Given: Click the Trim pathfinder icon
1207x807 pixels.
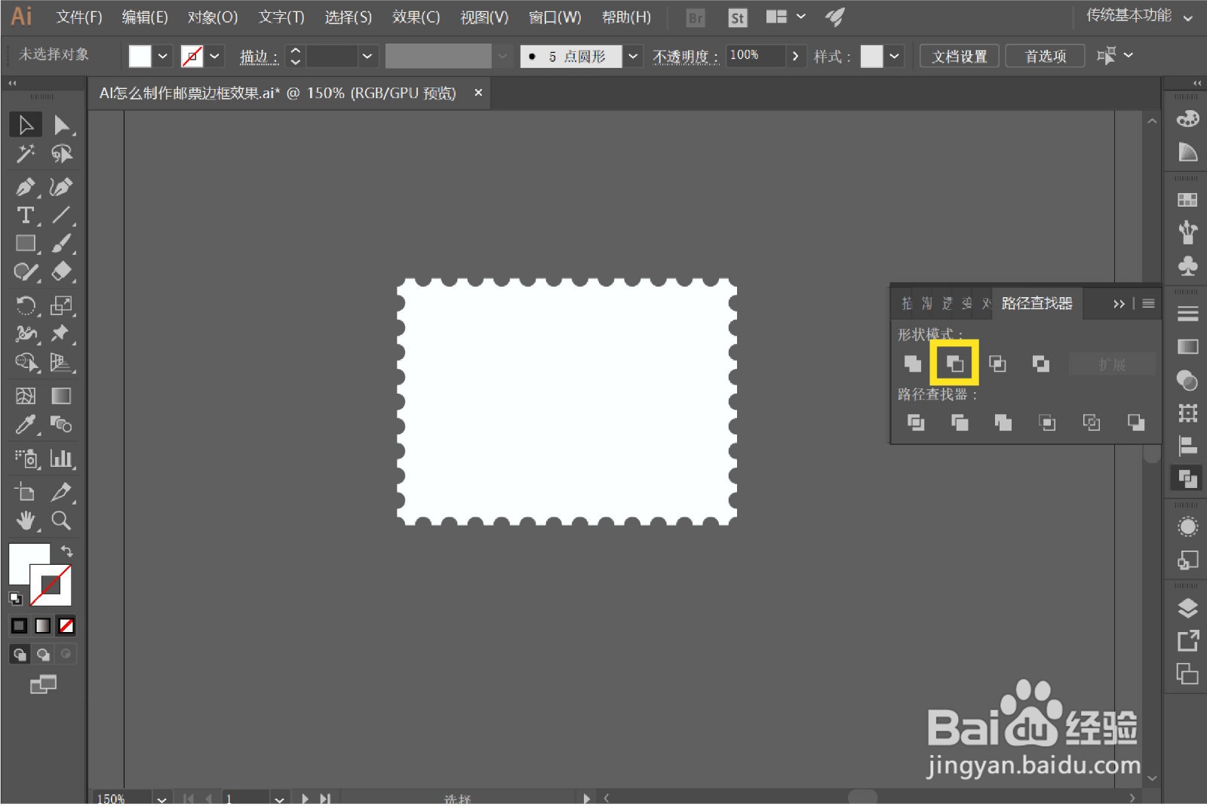Looking at the screenshot, I should [x=960, y=422].
